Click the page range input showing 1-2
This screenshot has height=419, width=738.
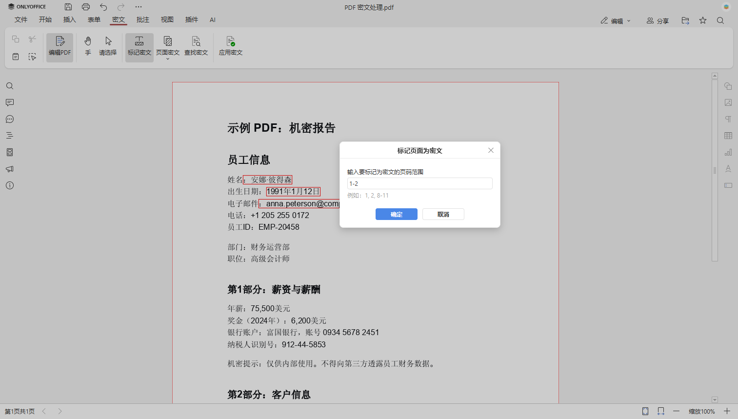[x=419, y=183]
